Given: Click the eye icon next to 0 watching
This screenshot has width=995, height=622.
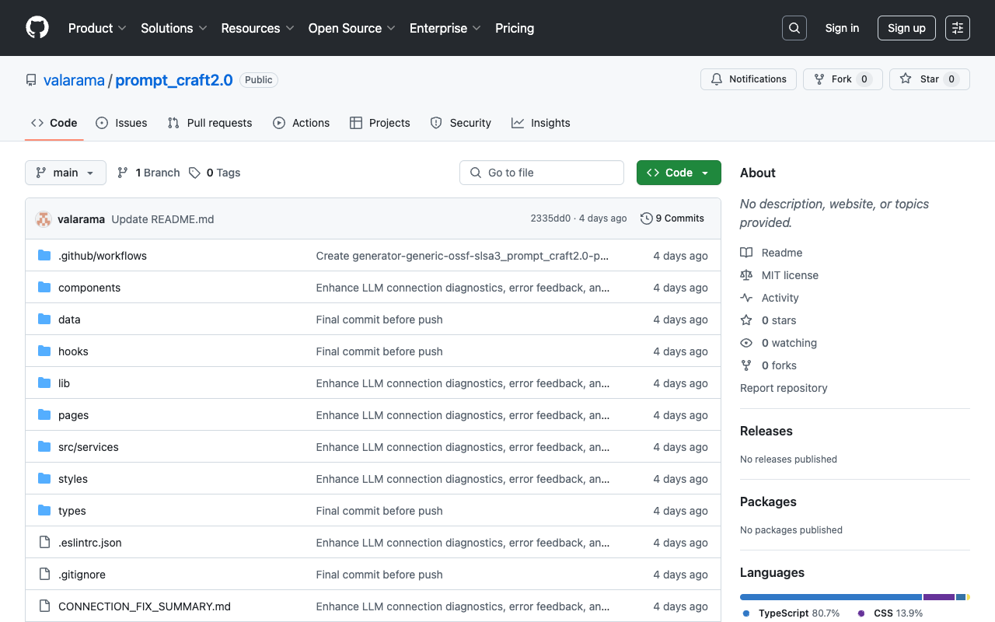Looking at the screenshot, I should coord(746,343).
